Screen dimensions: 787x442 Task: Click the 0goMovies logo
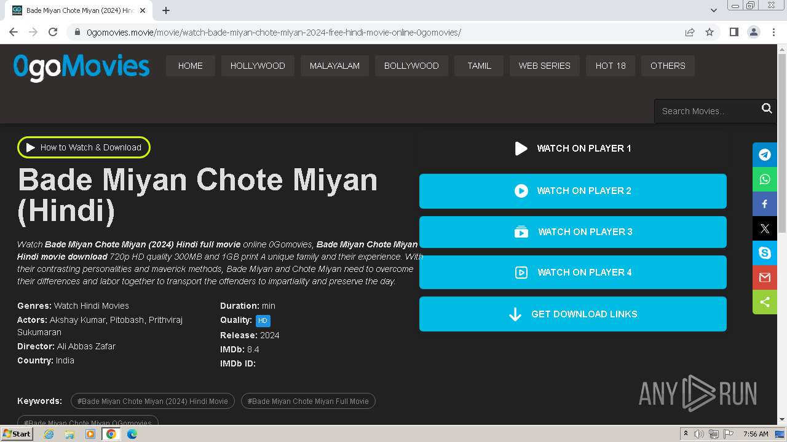click(81, 67)
